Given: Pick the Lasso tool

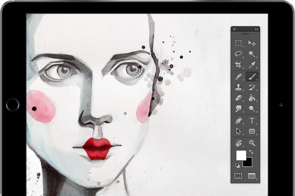Looking at the screenshot, I should coord(239,54).
